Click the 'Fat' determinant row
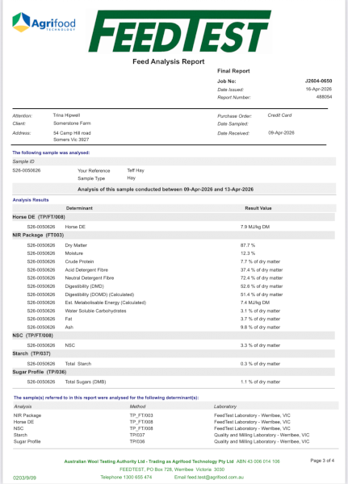This screenshot has height=484, width=348. click(x=69, y=319)
